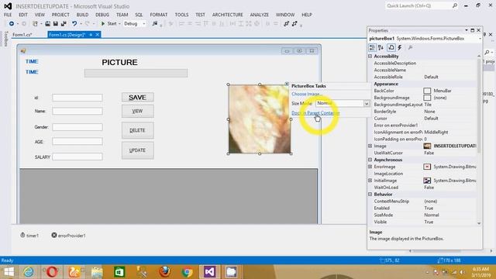496x279 pixels.
Task: Click the SizeMode property row
Action: click(422, 215)
